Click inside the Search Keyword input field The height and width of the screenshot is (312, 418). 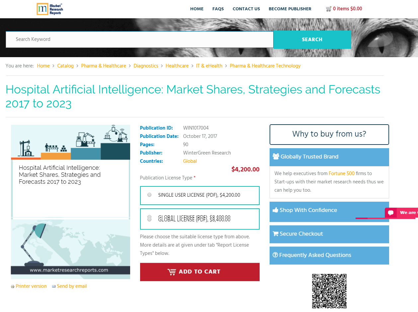139,39
